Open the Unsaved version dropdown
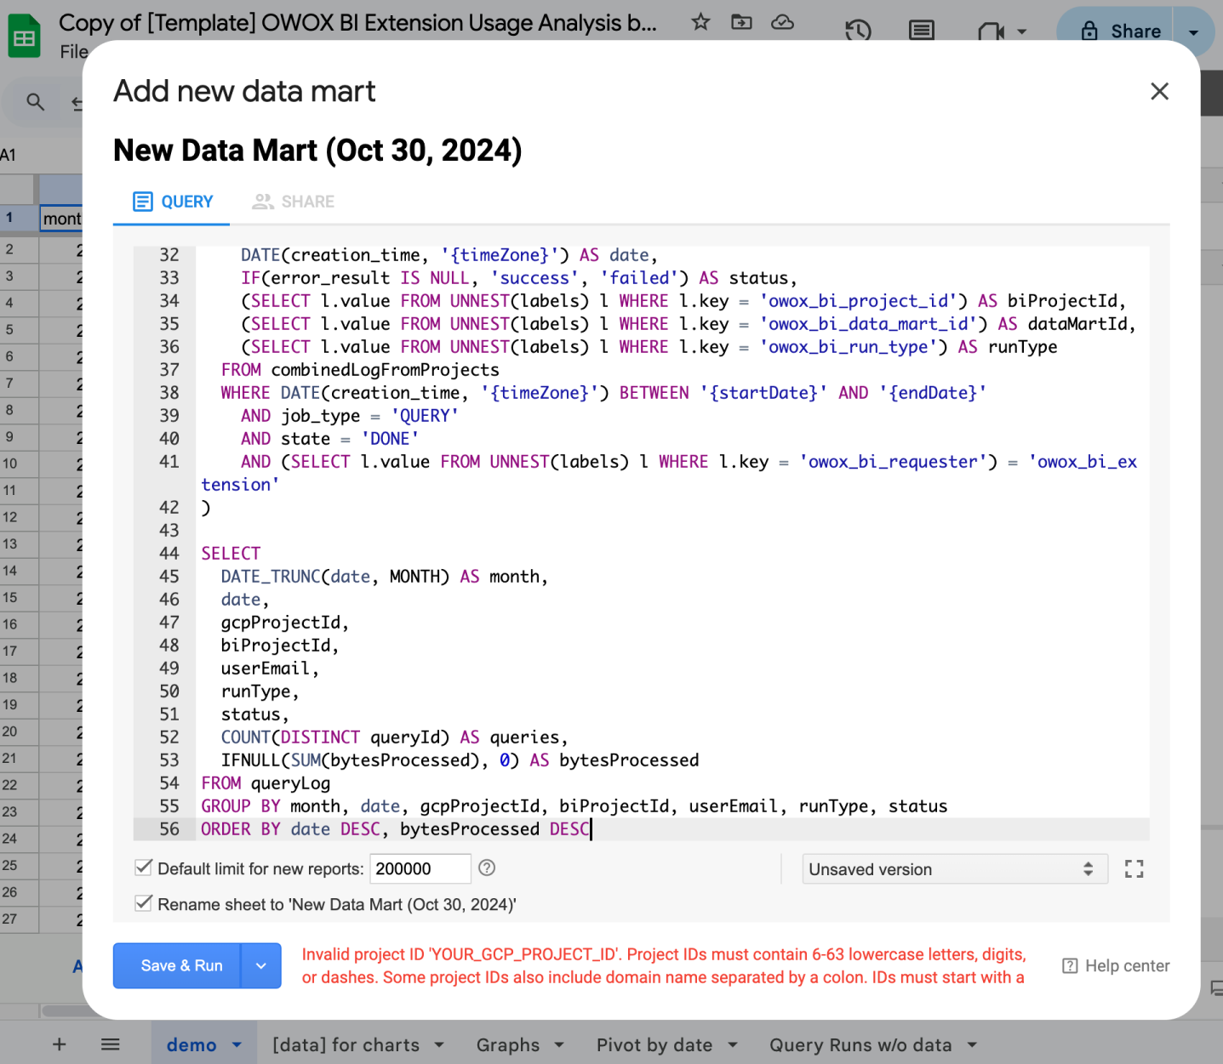Image resolution: width=1223 pixels, height=1064 pixels. pos(954,869)
